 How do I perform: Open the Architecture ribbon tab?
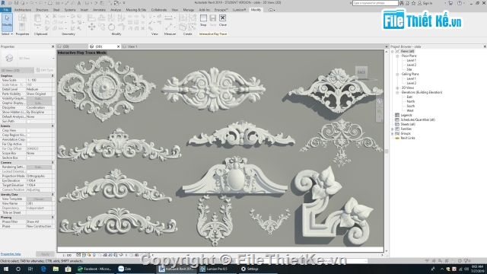23,10
